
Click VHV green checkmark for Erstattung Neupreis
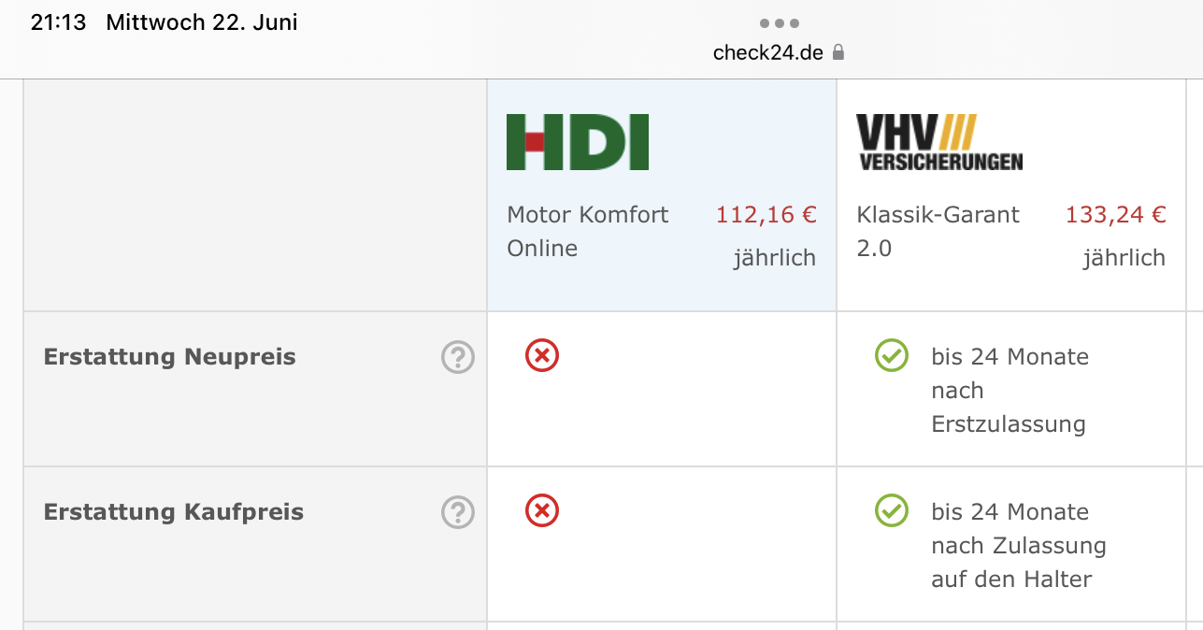pos(891,356)
